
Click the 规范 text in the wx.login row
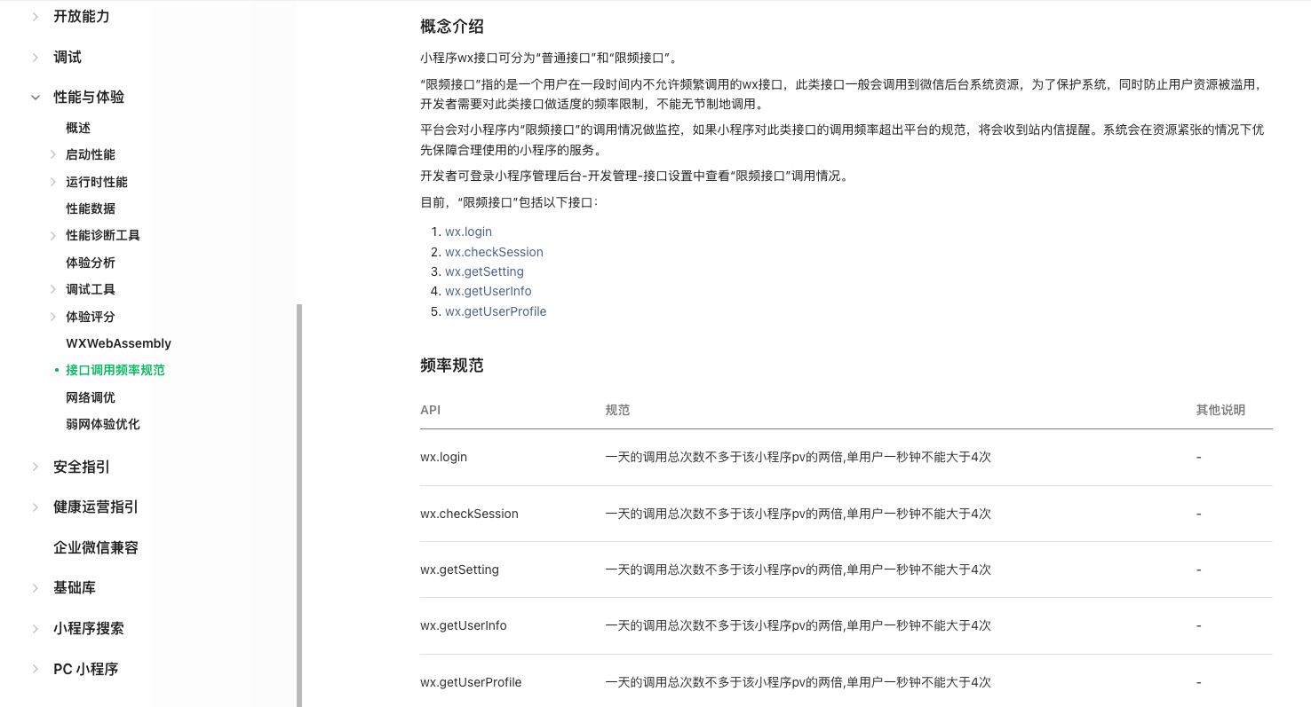click(798, 457)
